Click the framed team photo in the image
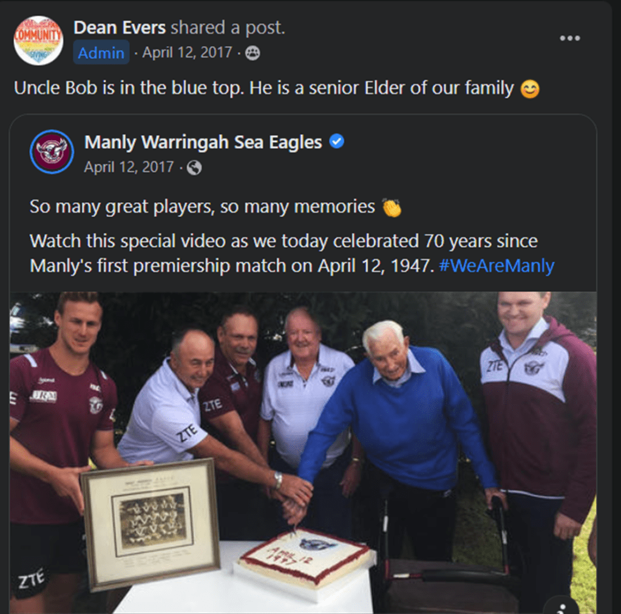The height and width of the screenshot is (614, 621). coord(151,524)
